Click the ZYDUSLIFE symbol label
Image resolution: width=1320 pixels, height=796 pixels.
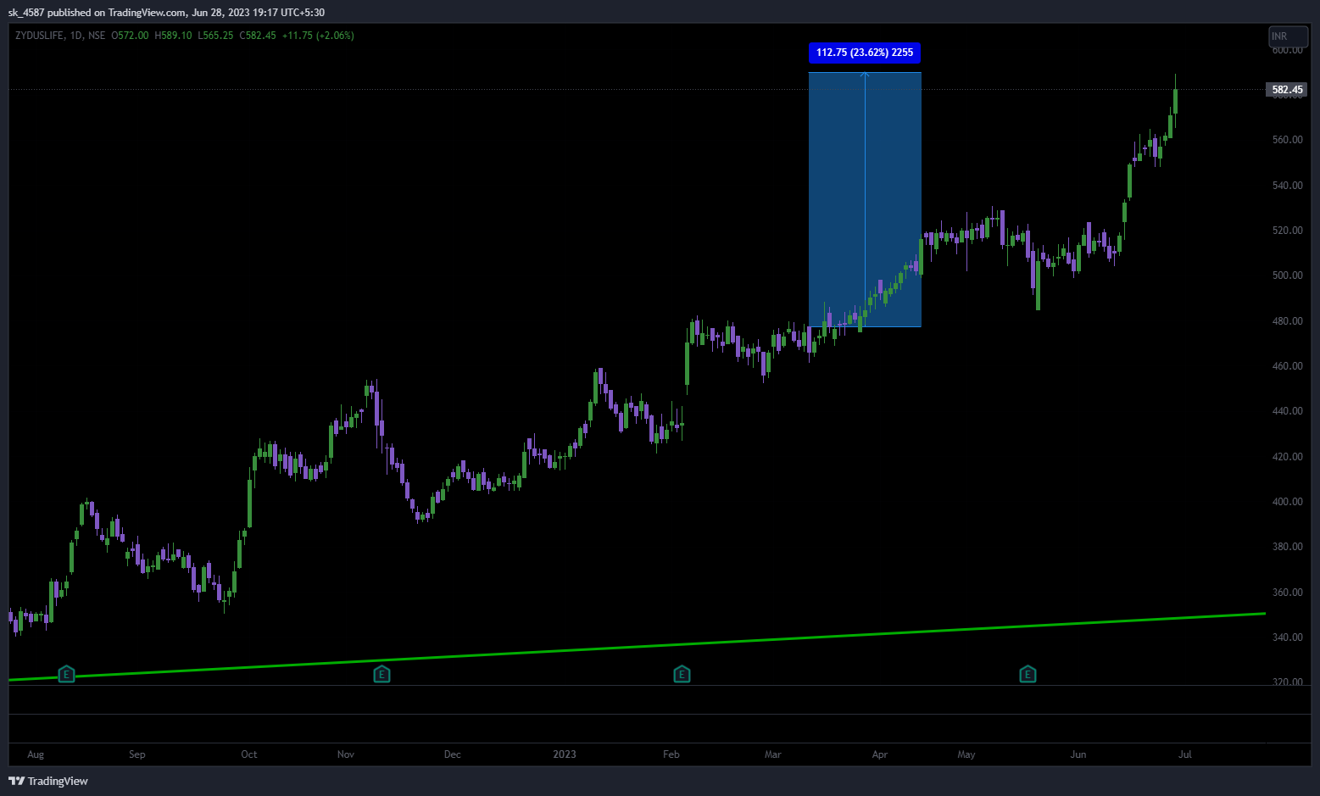coord(39,36)
